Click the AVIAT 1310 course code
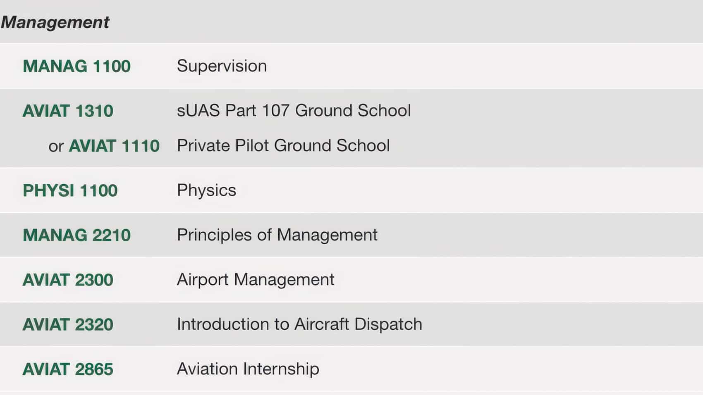Image resolution: width=703 pixels, height=395 pixels. pos(68,111)
